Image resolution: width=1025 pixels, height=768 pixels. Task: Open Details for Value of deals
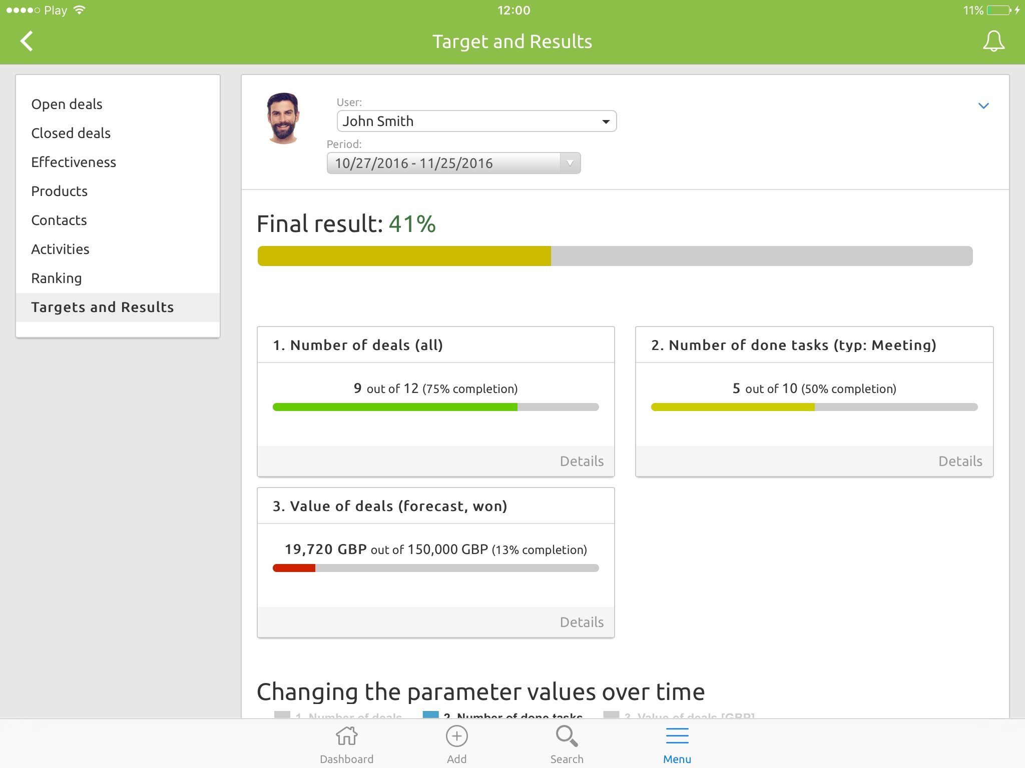(x=581, y=622)
